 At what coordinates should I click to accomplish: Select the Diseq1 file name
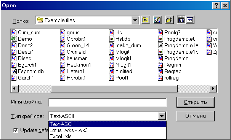click(x=26, y=58)
